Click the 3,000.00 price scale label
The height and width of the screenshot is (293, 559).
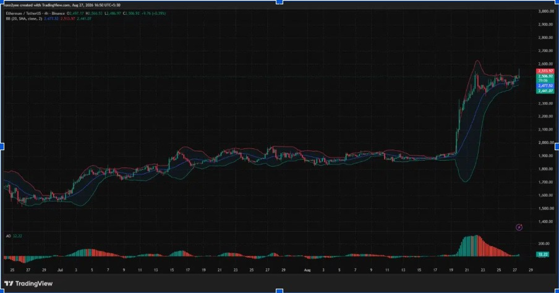point(546,11)
